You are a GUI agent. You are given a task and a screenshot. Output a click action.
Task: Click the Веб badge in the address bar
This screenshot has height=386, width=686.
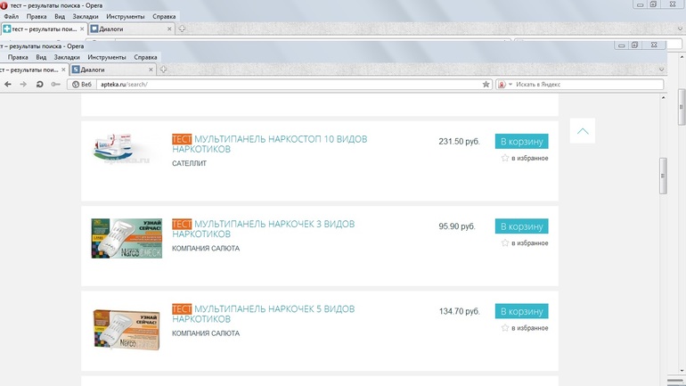click(x=82, y=85)
